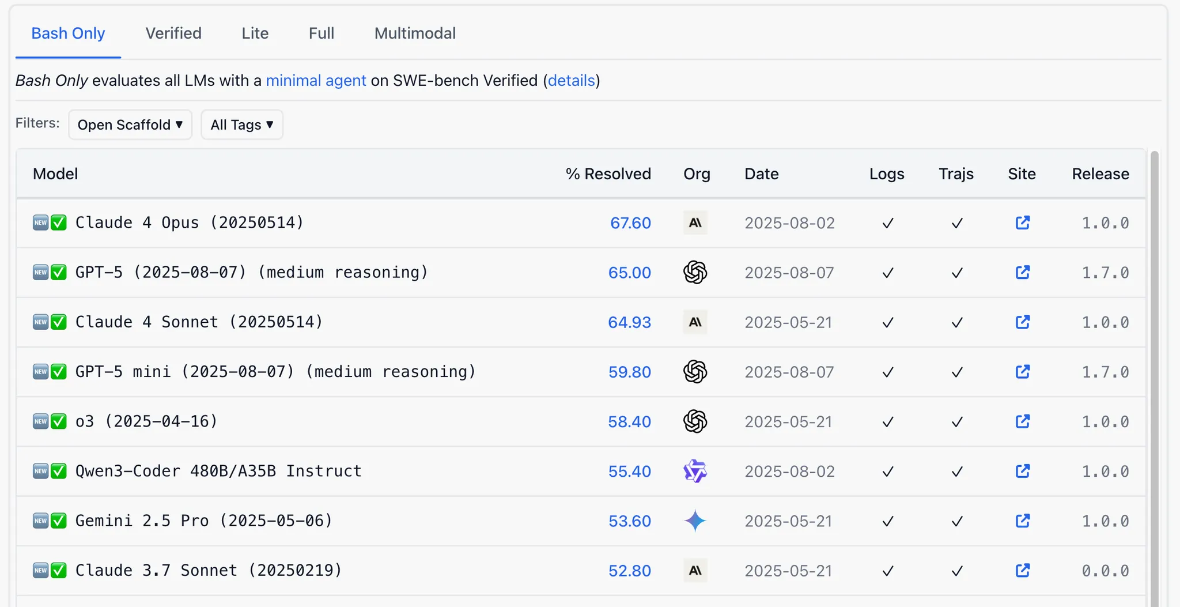
Task: Click Logs checkmark for GPT-5 medium reasoning
Action: tap(888, 273)
